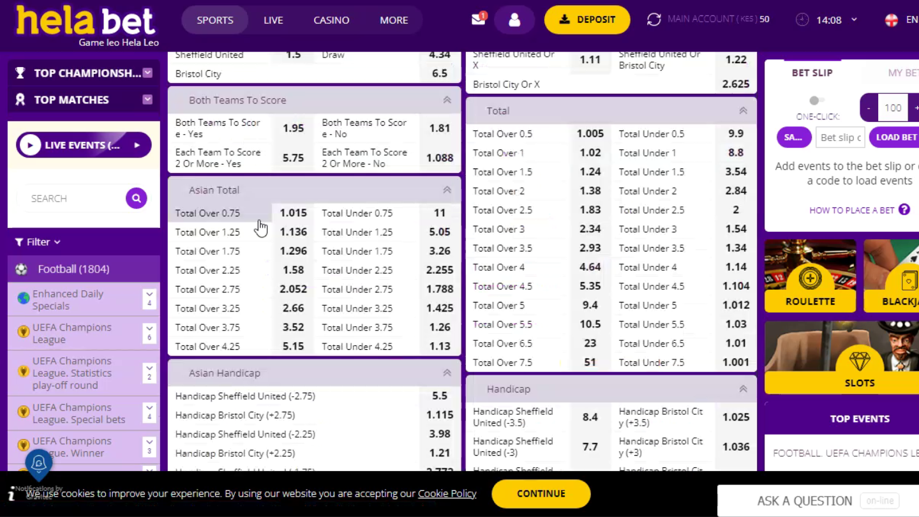
Task: Collapse the Asian Total market
Action: pos(447,190)
